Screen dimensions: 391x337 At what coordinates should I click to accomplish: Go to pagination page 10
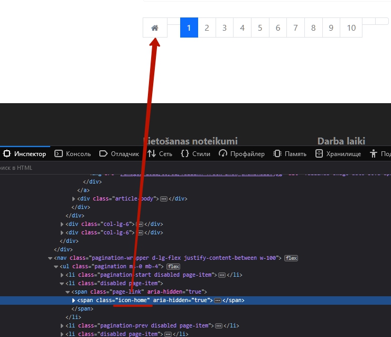coord(351,28)
